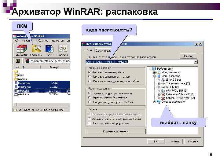This screenshot has height=165, width=220.
Task: Switch to the Общие tab
Action: [x=89, y=50]
